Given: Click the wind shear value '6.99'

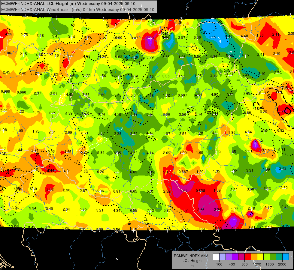Looking at the screenshot, I should 150,229.
